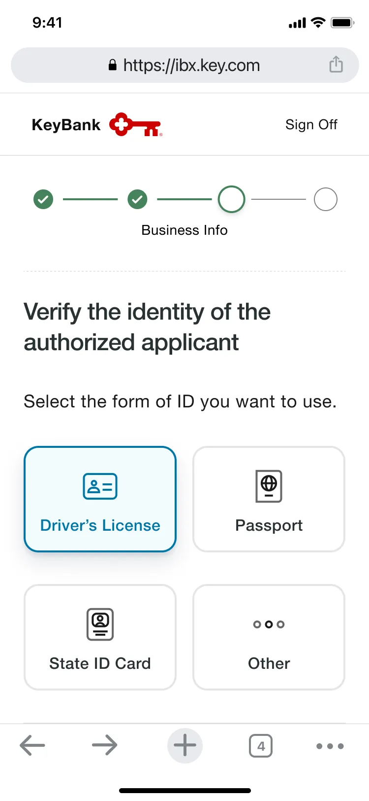Tap the share icon in address bar

(x=336, y=64)
